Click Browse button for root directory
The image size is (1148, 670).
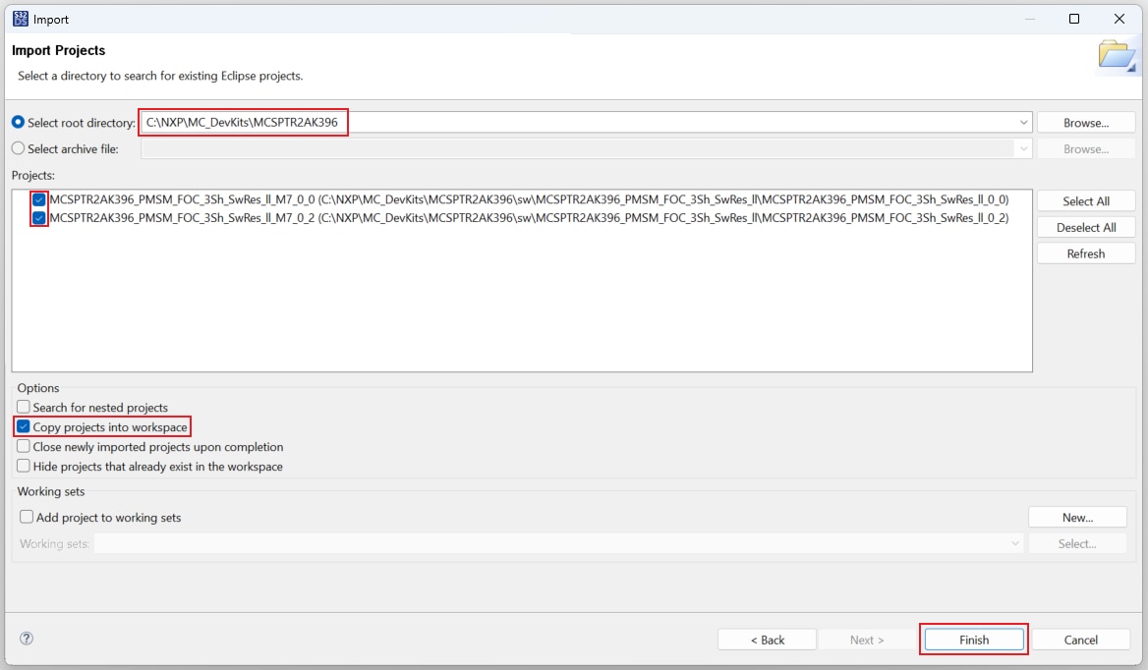click(x=1086, y=123)
